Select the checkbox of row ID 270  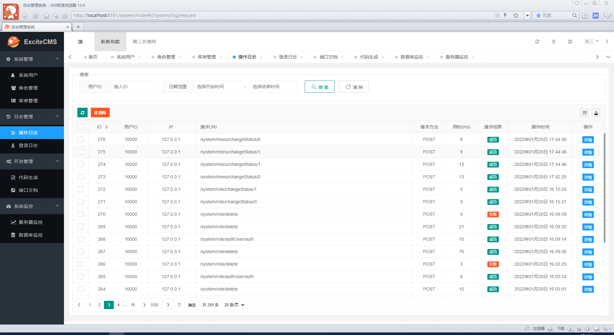point(80,214)
